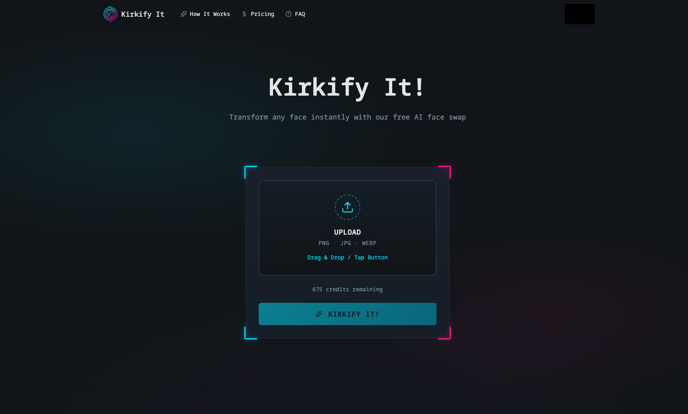Viewport: 688px width, 414px height.
Task: Click the dollar sign icon next to Pricing
Action: point(244,14)
